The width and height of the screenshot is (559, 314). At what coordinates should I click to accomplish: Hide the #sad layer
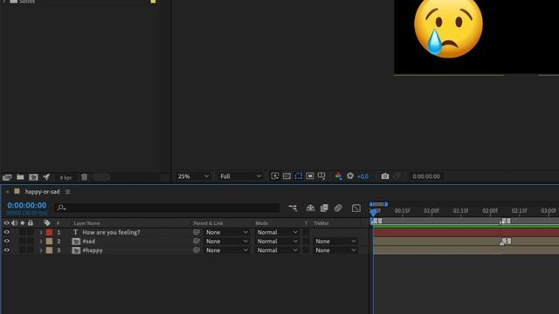[6, 241]
